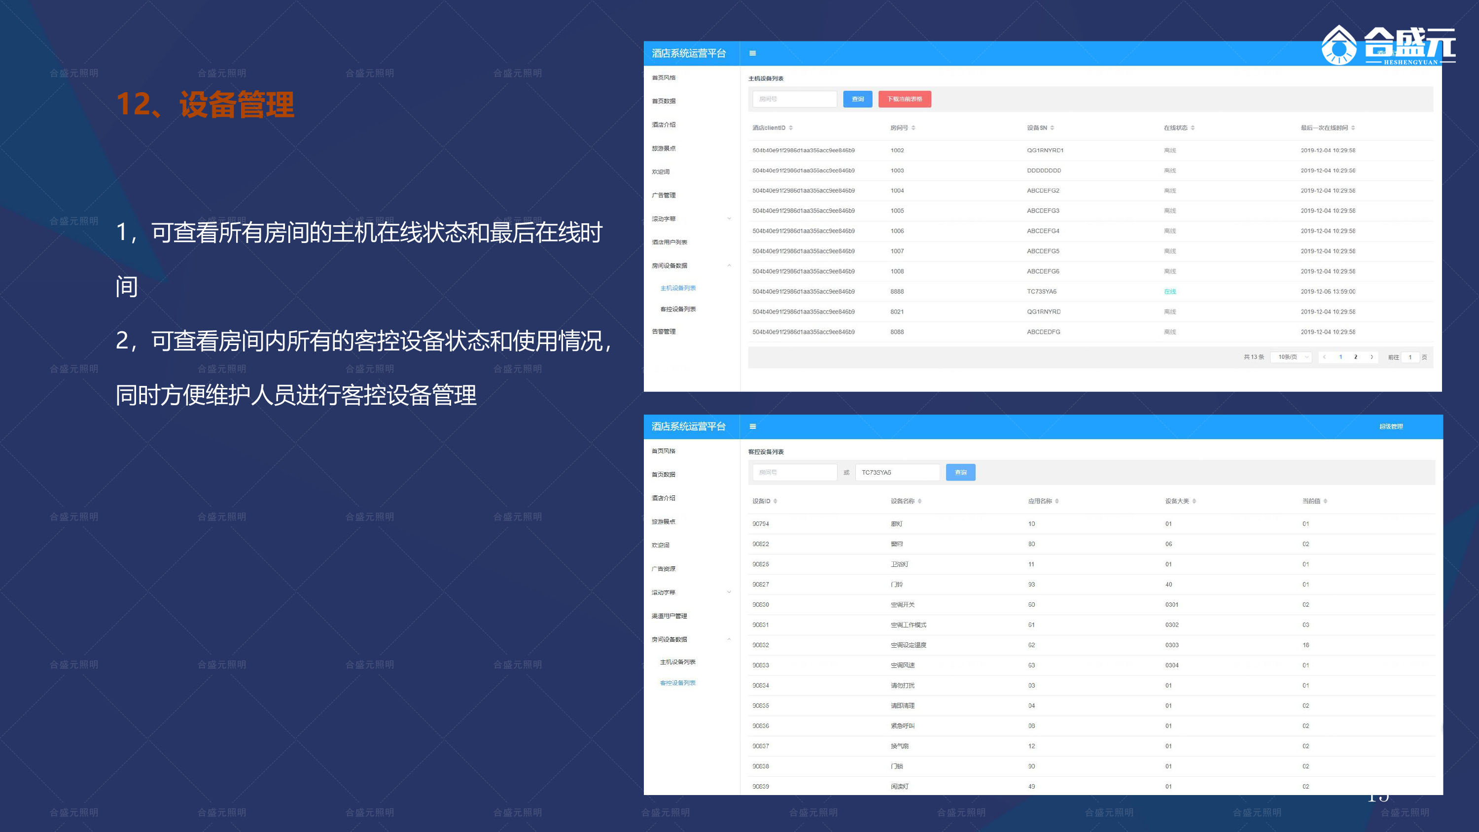
Task: Sort by 酒店clientID column
Action: pos(791,128)
